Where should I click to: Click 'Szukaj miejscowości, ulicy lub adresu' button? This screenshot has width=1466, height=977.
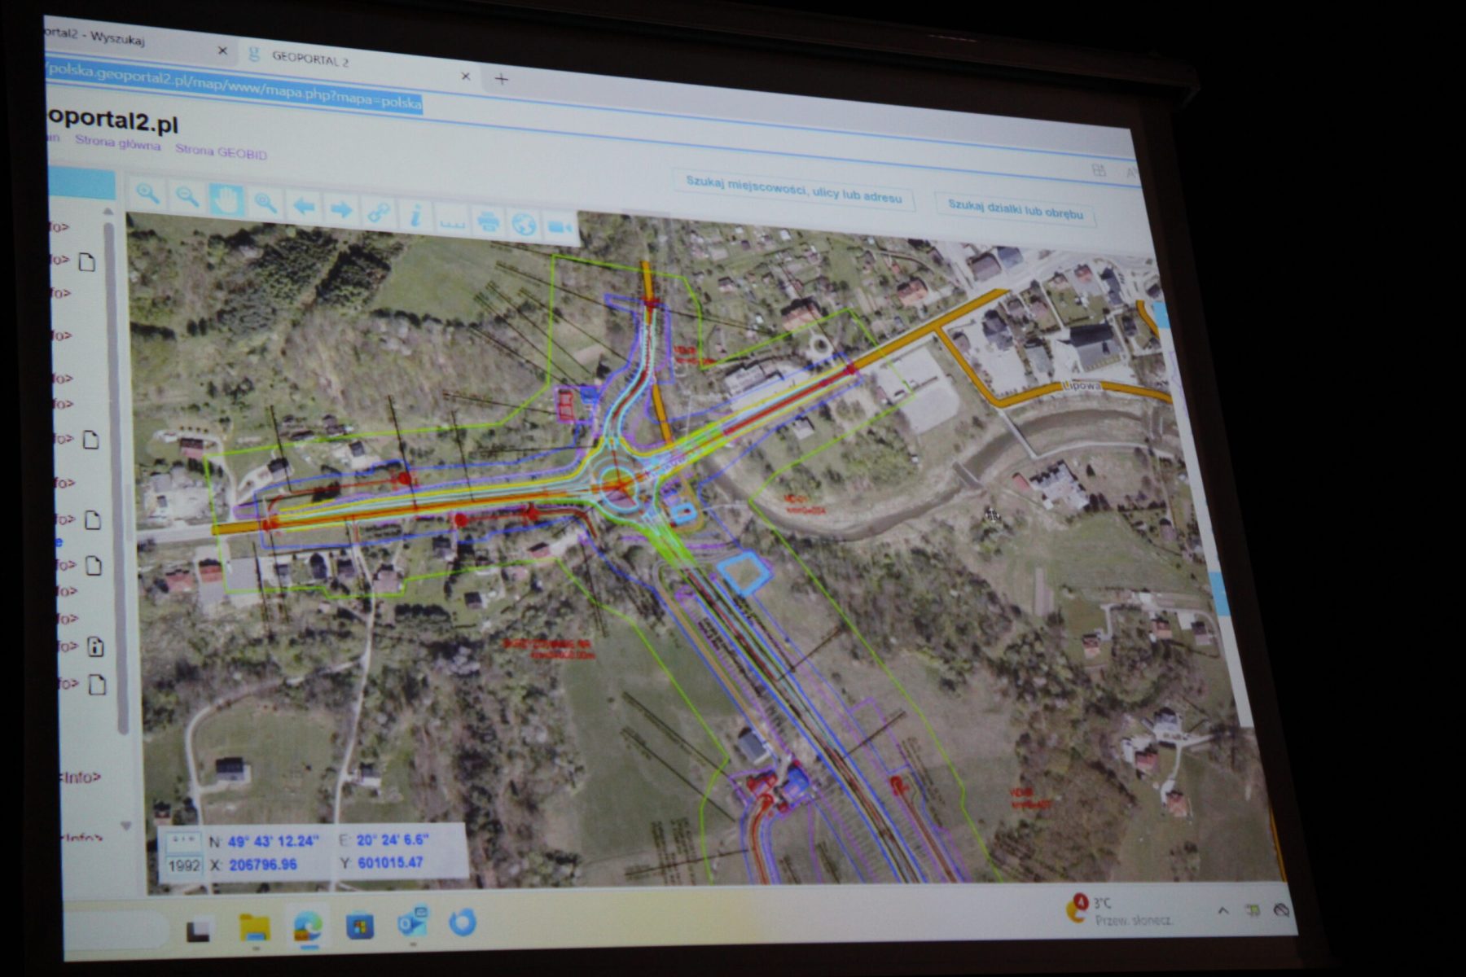click(793, 190)
